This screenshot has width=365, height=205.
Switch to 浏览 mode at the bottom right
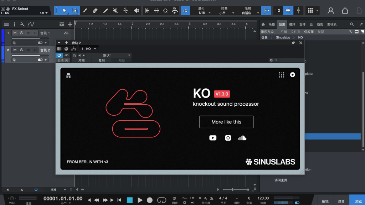[358, 201]
